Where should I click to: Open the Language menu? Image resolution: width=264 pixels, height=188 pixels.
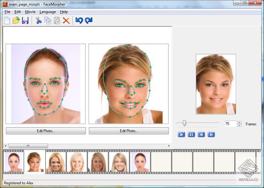47,12
